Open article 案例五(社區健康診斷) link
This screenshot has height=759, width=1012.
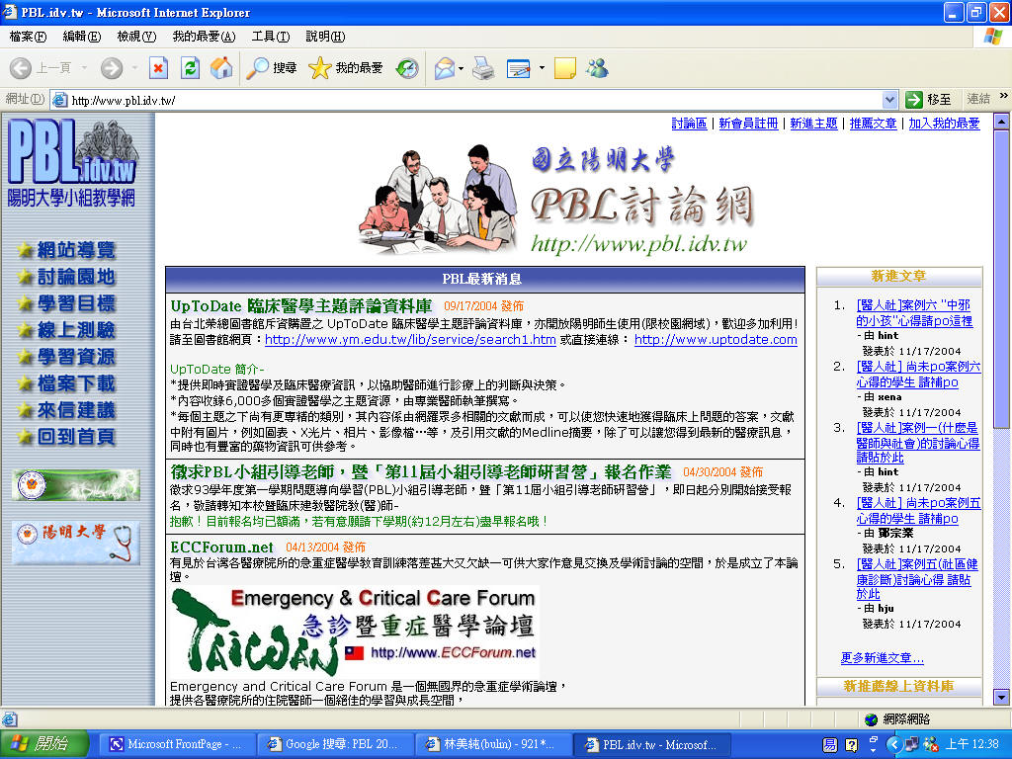[x=917, y=579]
